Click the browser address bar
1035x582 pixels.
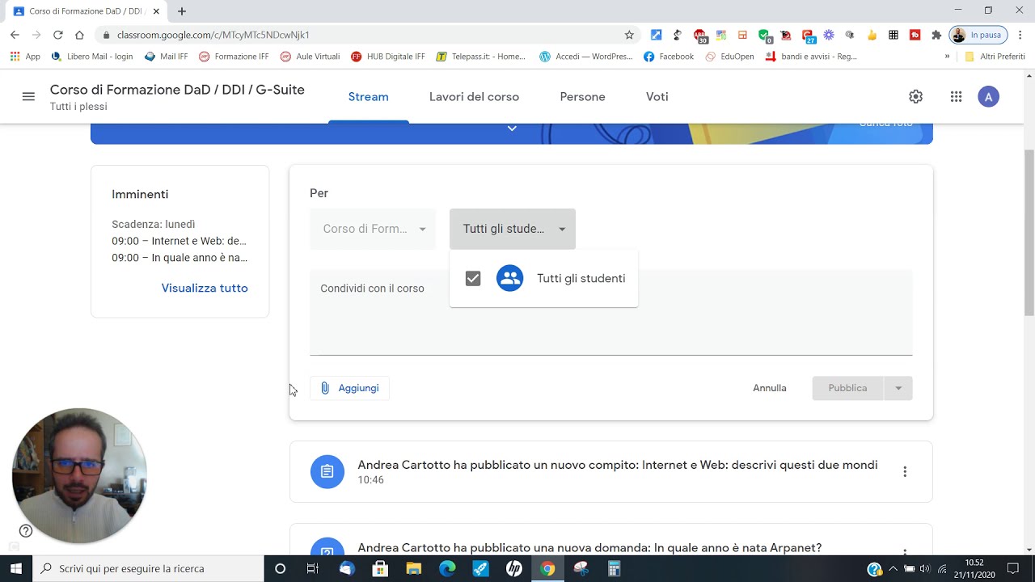coord(368,35)
